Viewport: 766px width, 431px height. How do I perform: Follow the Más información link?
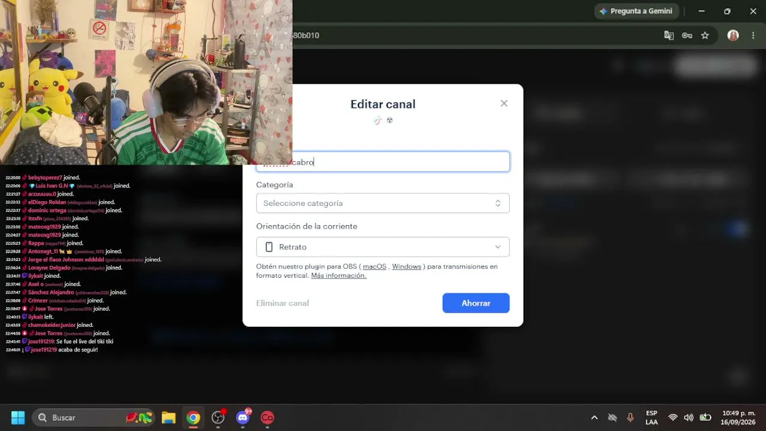click(x=339, y=275)
